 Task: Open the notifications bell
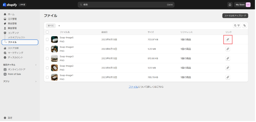point(230,5)
